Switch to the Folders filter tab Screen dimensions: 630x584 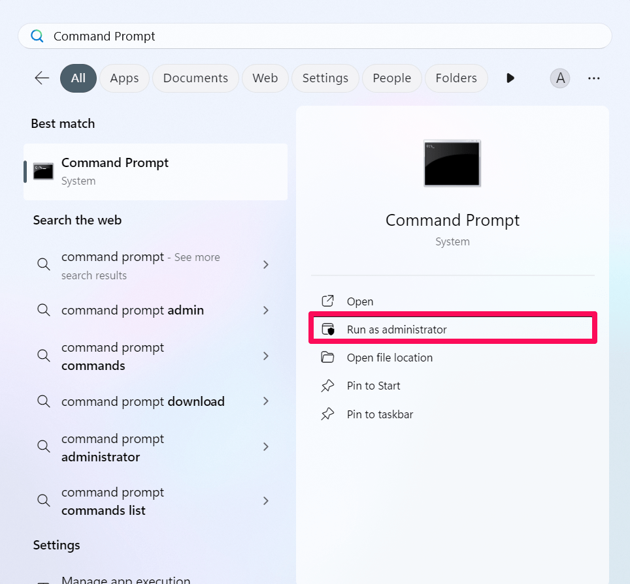coord(456,78)
